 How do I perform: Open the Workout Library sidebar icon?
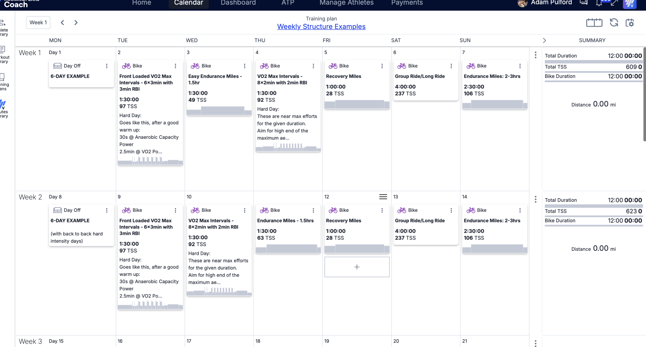point(4,54)
